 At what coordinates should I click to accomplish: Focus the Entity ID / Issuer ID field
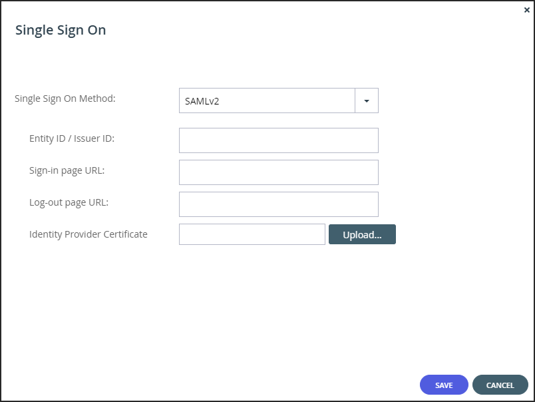278,140
